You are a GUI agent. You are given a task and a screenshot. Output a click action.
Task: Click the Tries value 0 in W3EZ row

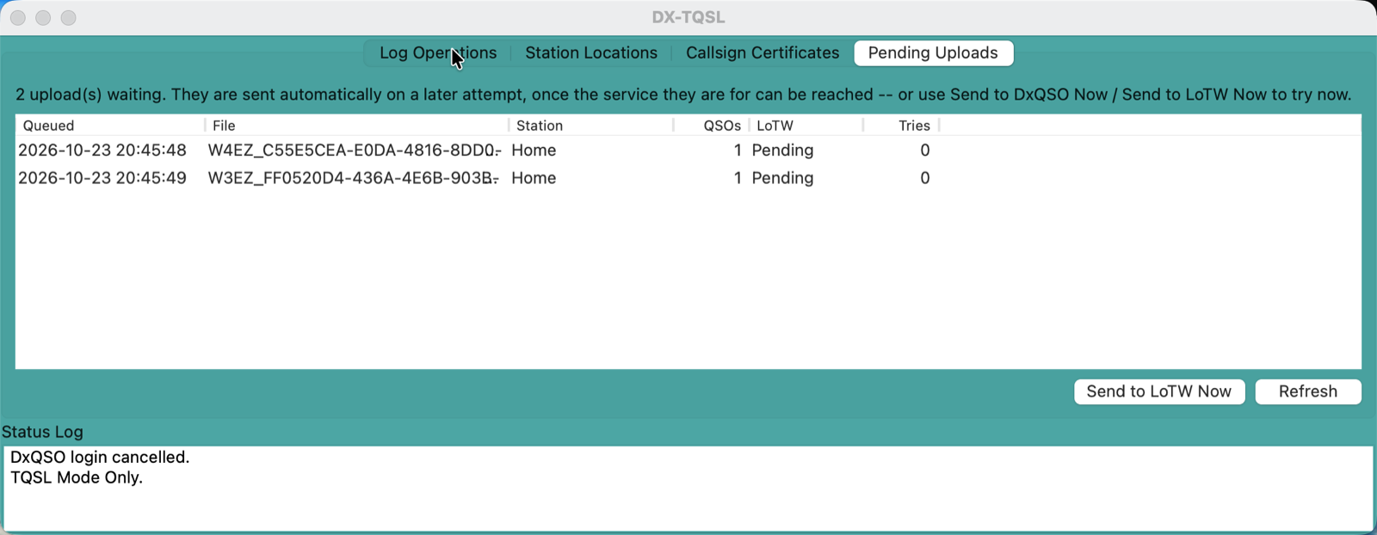[x=925, y=178]
